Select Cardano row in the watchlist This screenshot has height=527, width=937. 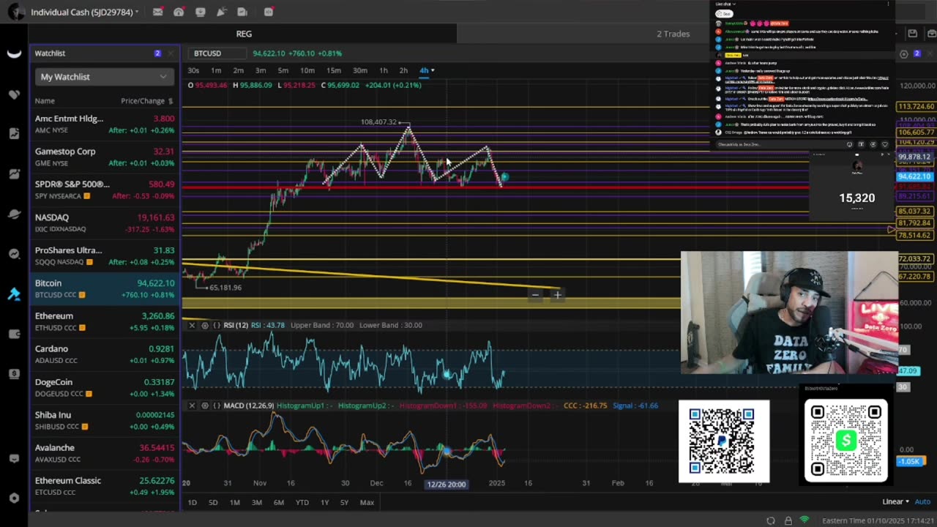click(x=104, y=354)
